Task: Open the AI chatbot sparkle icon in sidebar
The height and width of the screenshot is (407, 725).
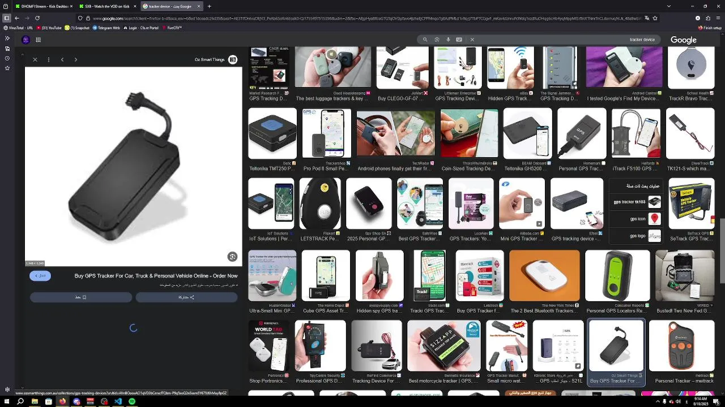Action: [x=7, y=38]
